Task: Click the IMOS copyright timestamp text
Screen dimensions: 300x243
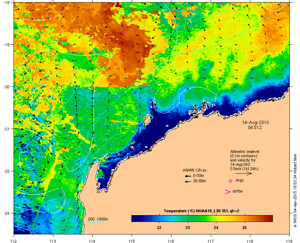Action: click(x=295, y=191)
